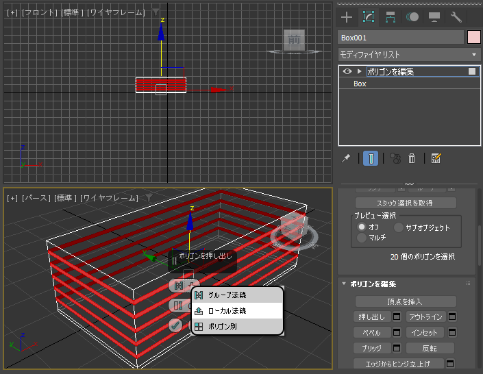This screenshot has height=374, width=483.
Task: Select サブオブジェクト preview radio
Action: coord(398,227)
